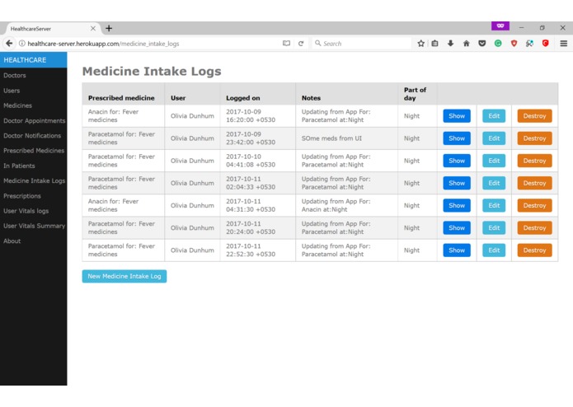
Task: Open a new tab with plus icon
Action: [x=109, y=28]
